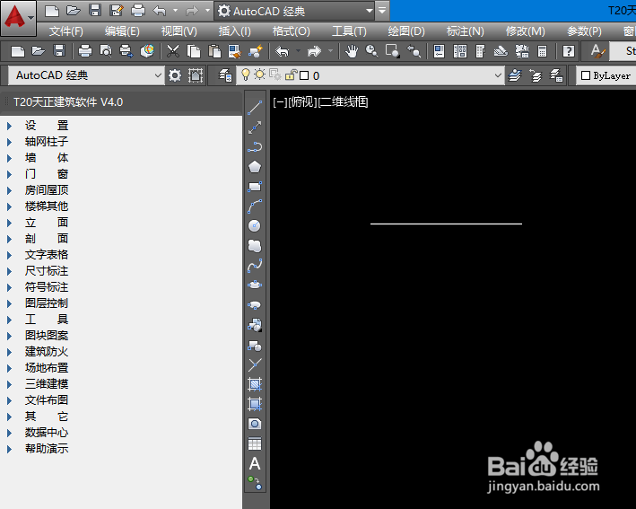Click the Cut scissors icon
The width and height of the screenshot is (636, 509).
pos(173,51)
